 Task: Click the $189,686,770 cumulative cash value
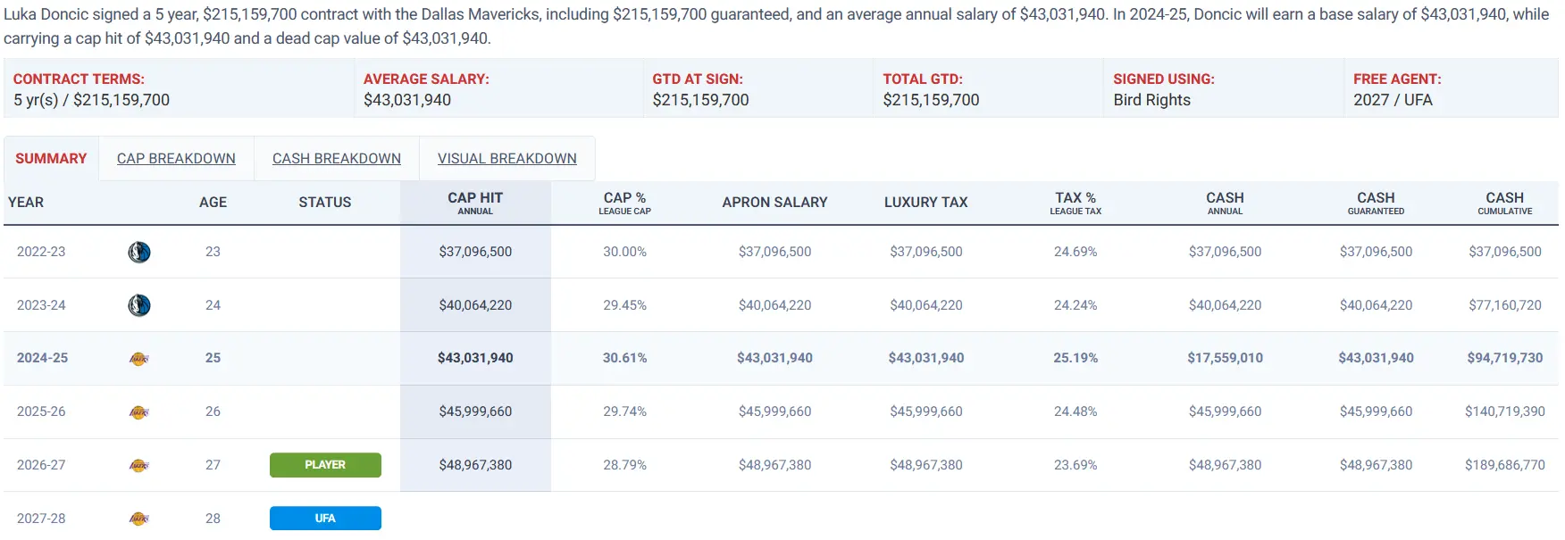(1505, 465)
